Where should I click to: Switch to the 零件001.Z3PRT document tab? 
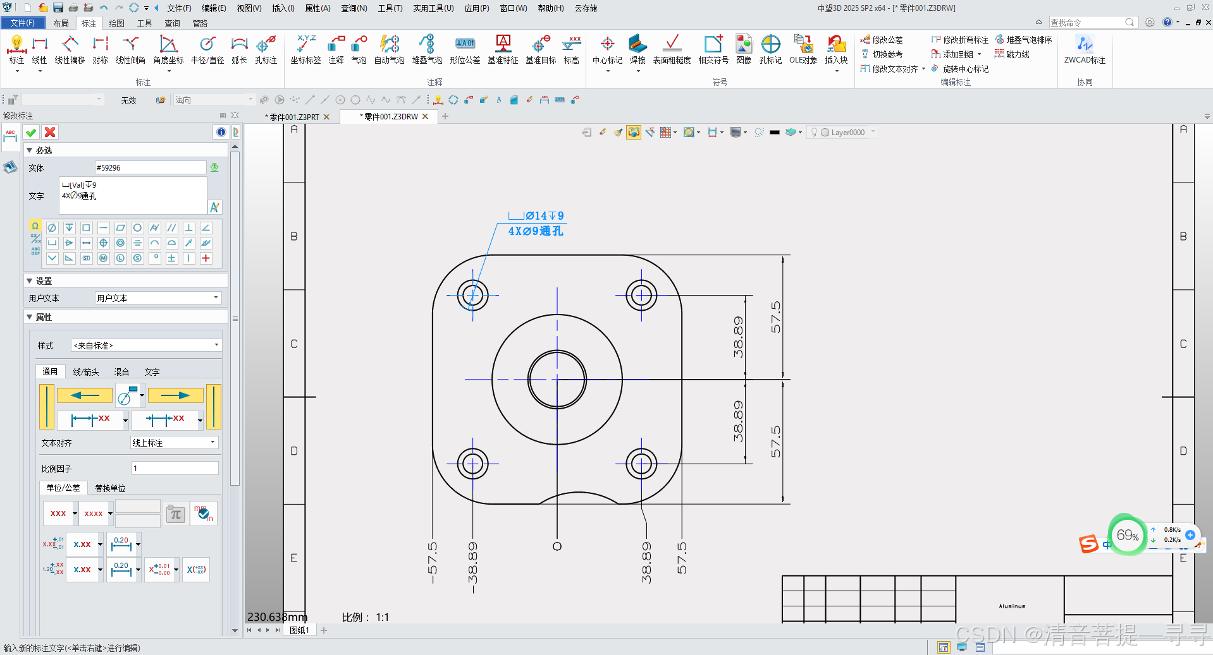point(294,117)
